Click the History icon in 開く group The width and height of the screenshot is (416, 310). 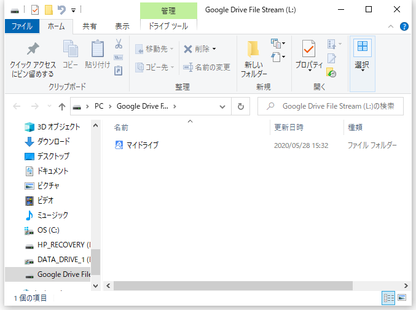pos(331,72)
